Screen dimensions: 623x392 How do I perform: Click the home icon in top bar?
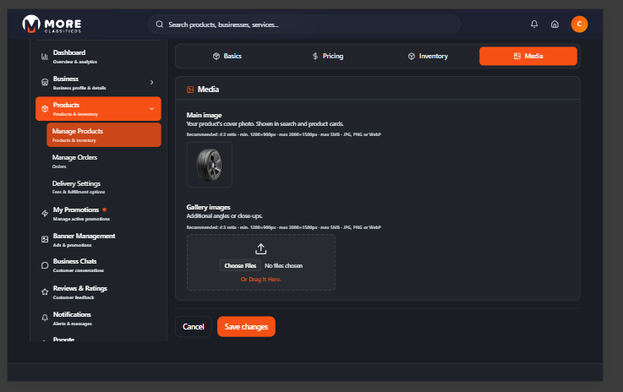(x=555, y=24)
